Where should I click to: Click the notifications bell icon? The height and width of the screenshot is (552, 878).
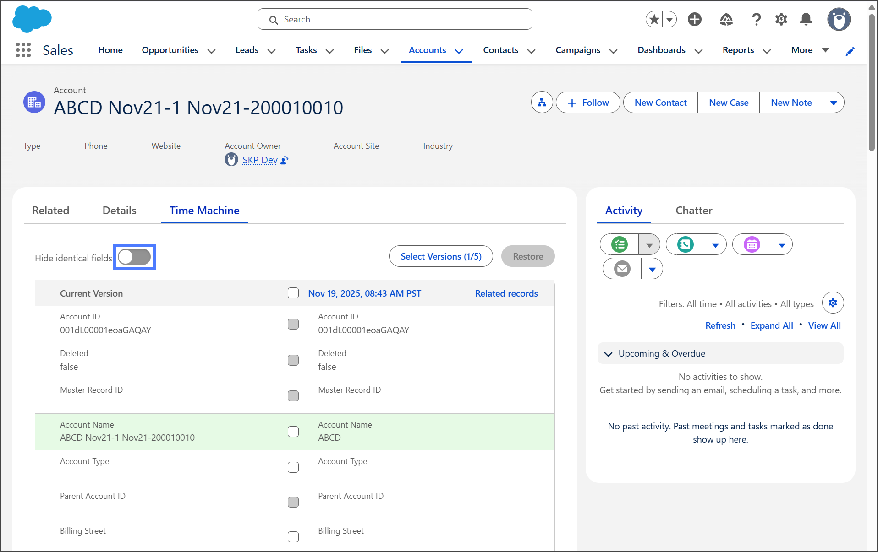tap(806, 19)
